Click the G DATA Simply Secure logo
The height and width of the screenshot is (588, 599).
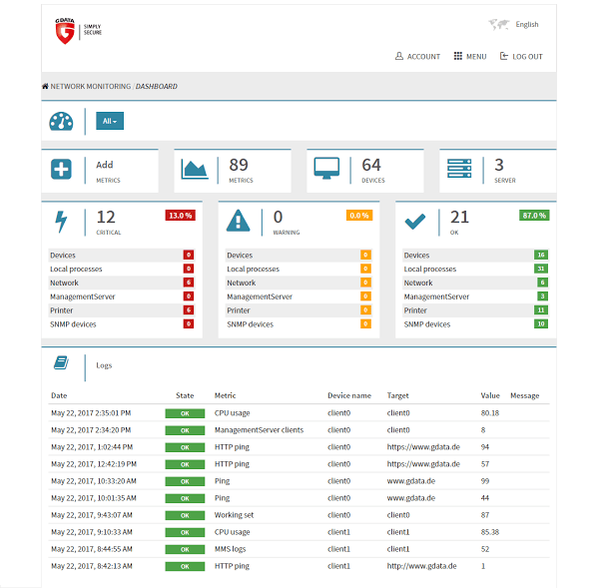(x=77, y=30)
